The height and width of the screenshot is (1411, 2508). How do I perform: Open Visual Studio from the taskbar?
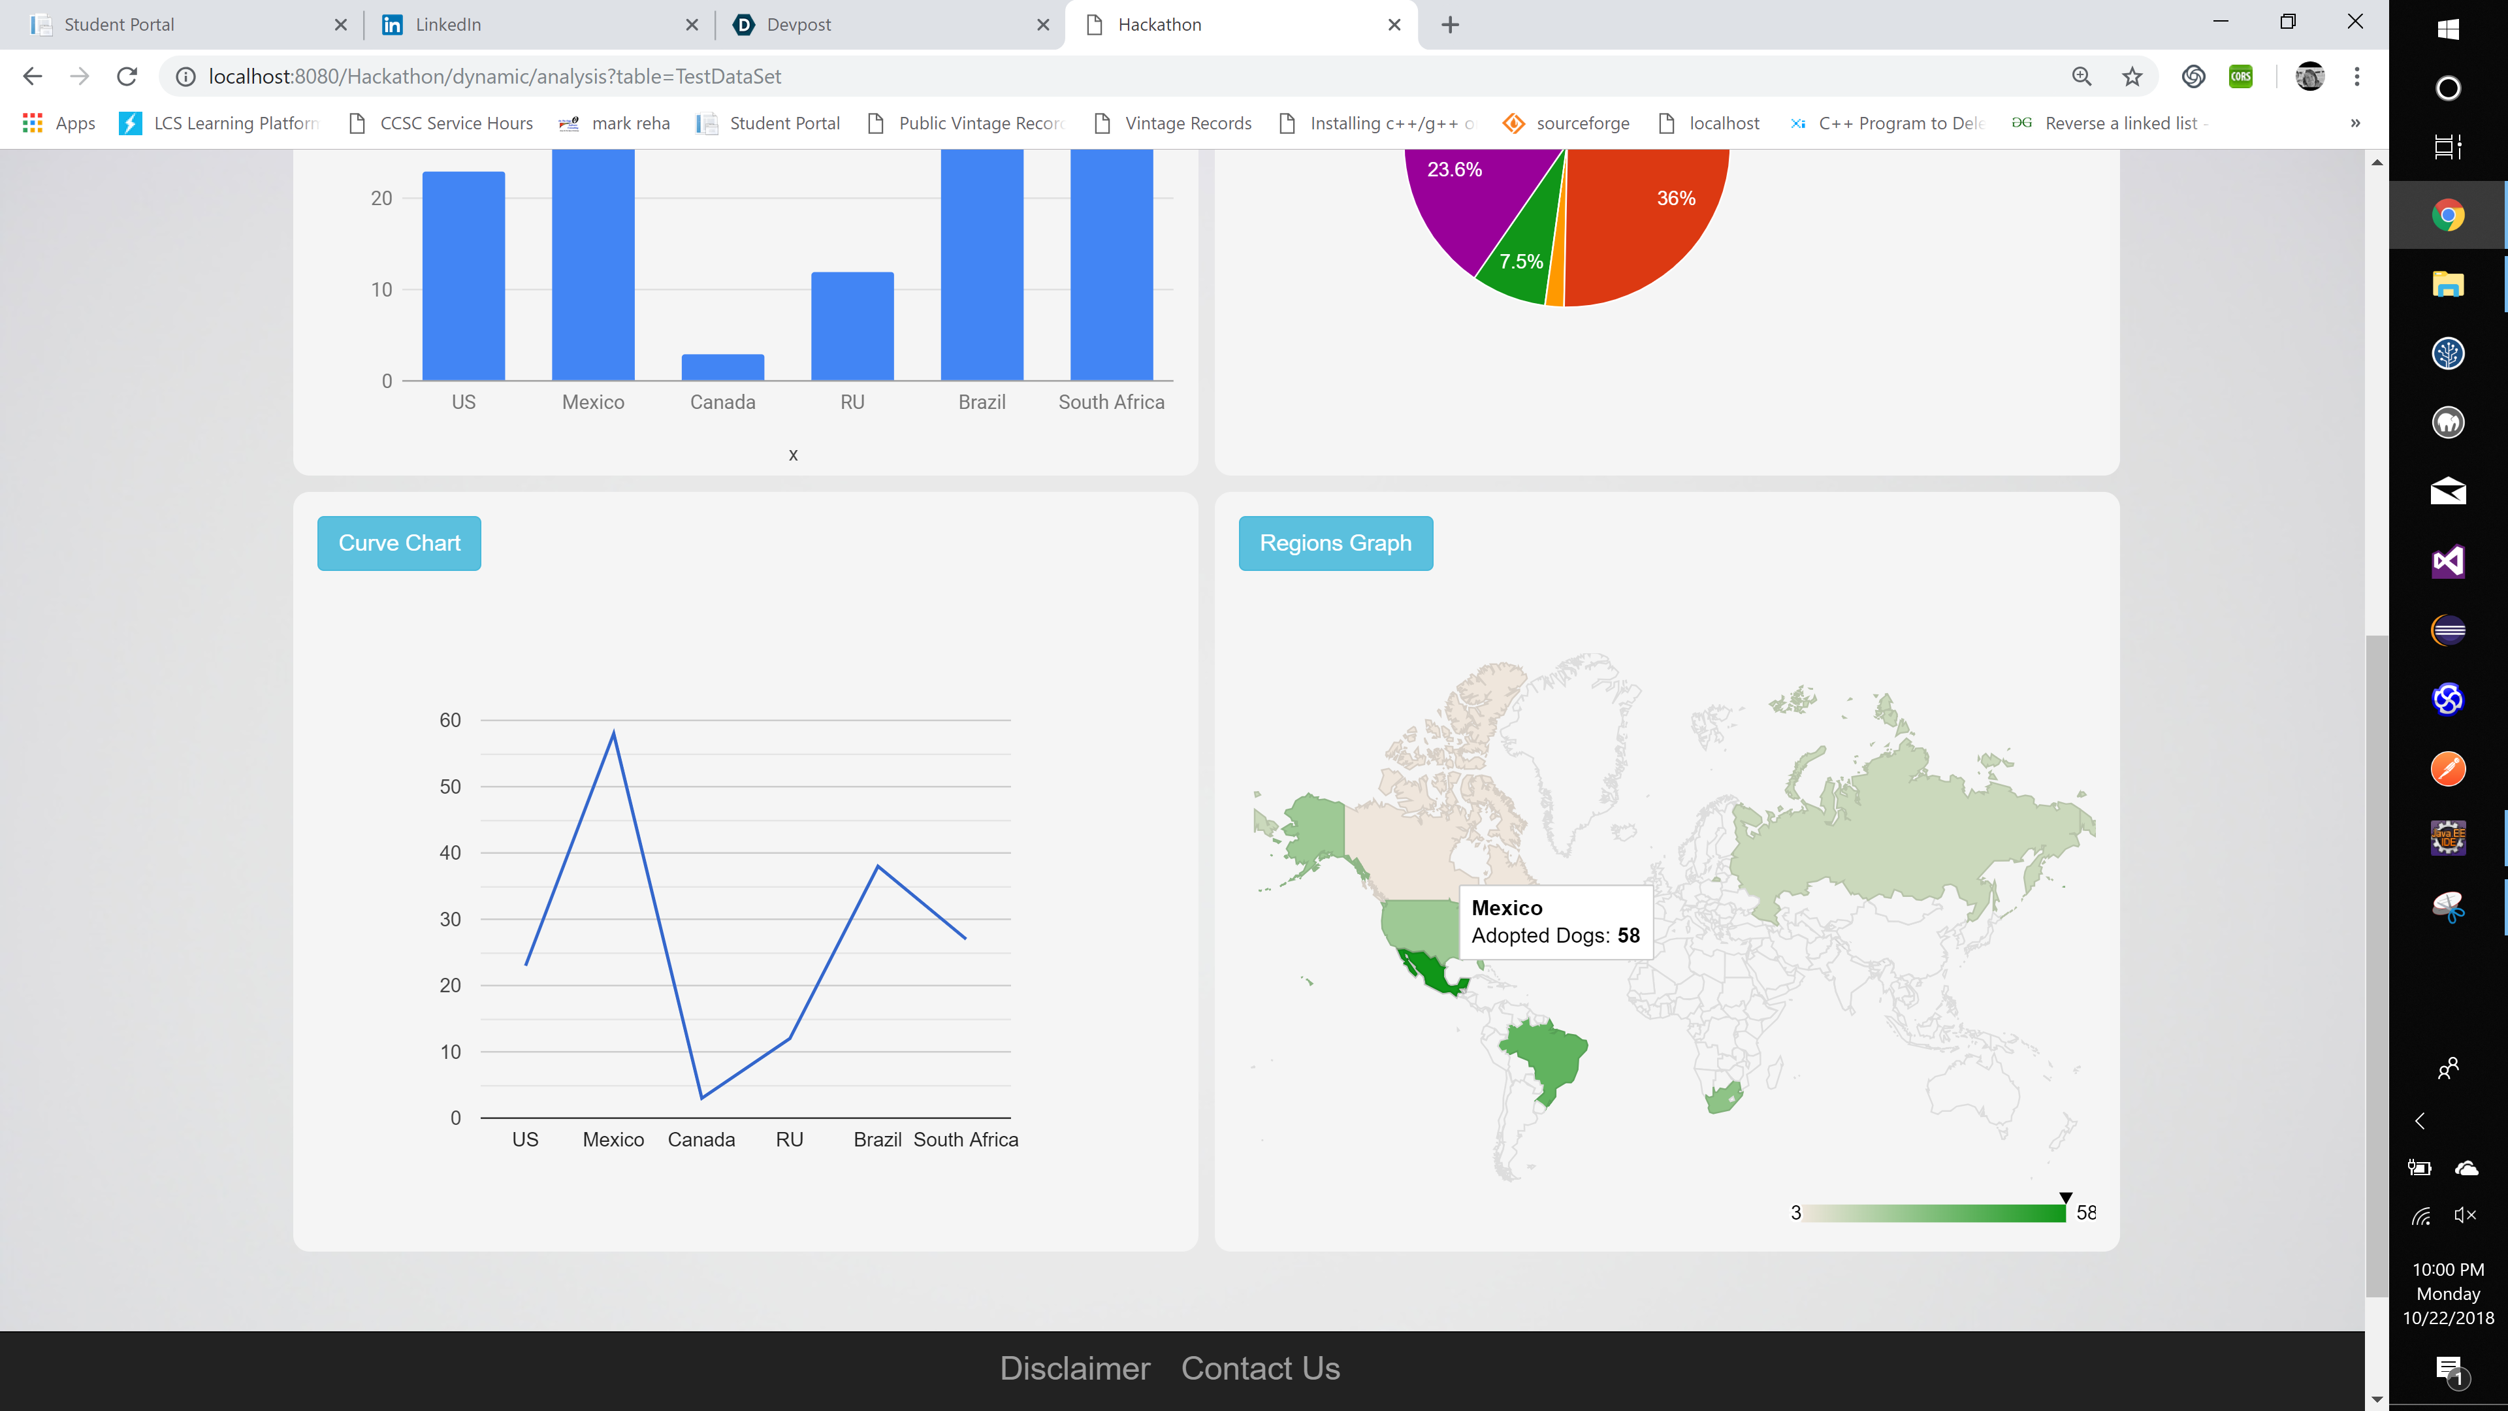[x=2448, y=561]
